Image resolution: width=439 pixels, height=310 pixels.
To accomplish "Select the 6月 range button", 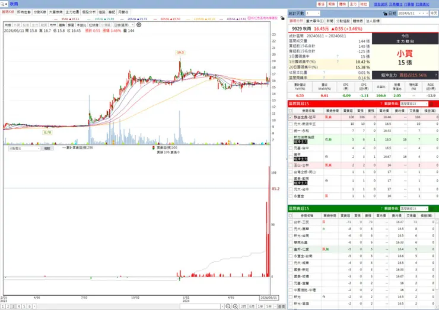I will pos(252,306).
